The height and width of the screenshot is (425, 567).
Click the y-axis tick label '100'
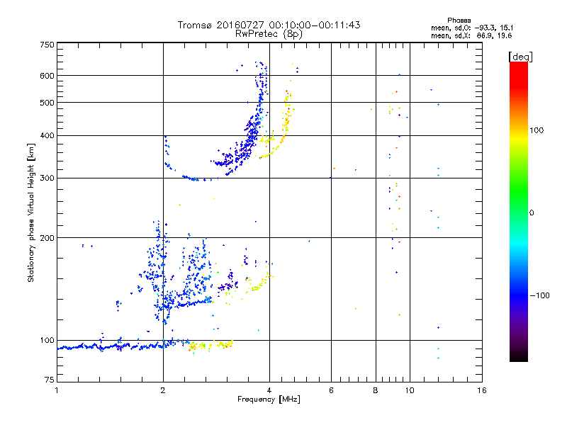coord(47,340)
